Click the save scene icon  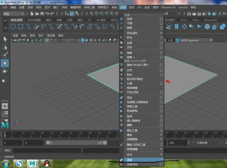coord(42,14)
